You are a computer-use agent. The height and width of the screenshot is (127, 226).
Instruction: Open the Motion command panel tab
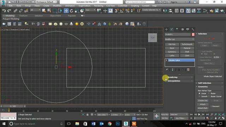(x=182, y=29)
